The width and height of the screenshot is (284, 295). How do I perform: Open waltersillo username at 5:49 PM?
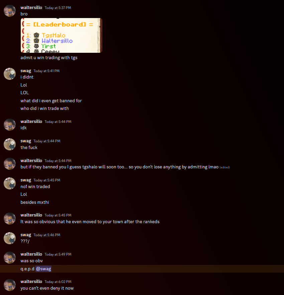pos(31,254)
